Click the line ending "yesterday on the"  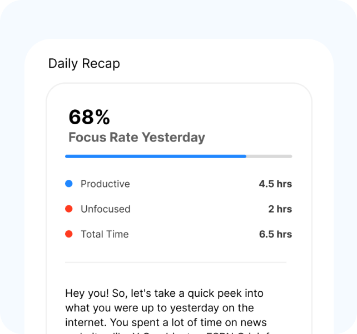pyautogui.click(x=159, y=308)
